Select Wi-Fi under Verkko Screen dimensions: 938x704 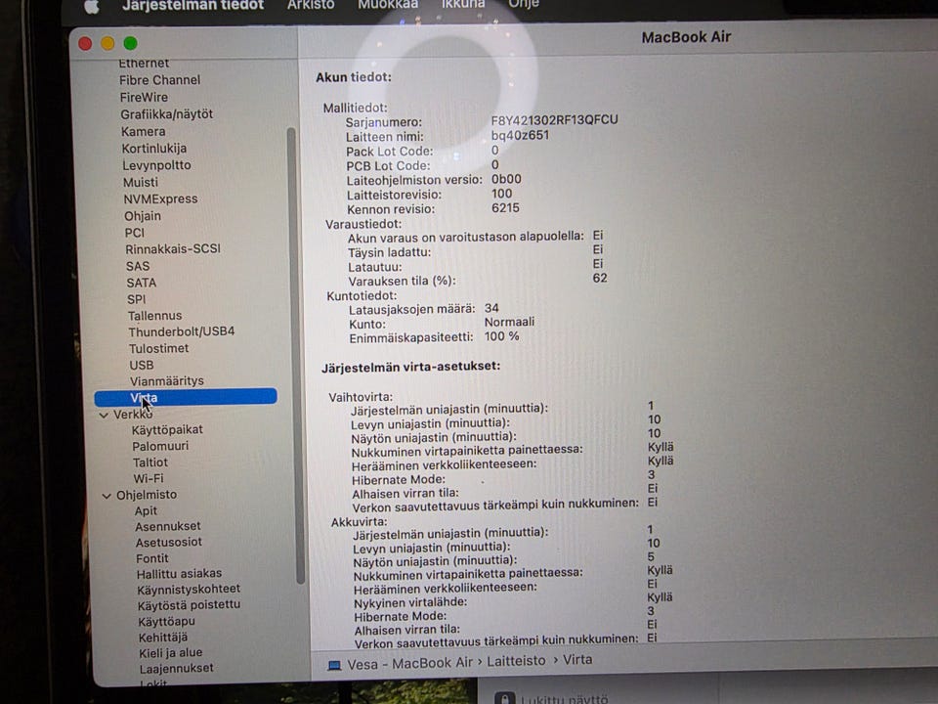point(149,478)
